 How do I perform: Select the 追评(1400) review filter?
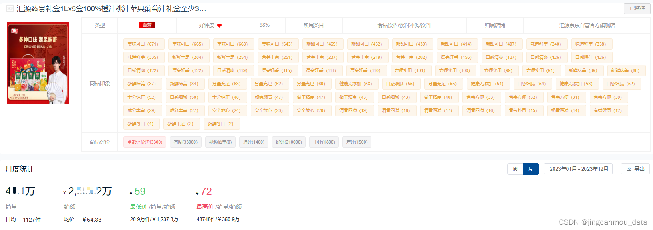pyautogui.click(x=254, y=142)
